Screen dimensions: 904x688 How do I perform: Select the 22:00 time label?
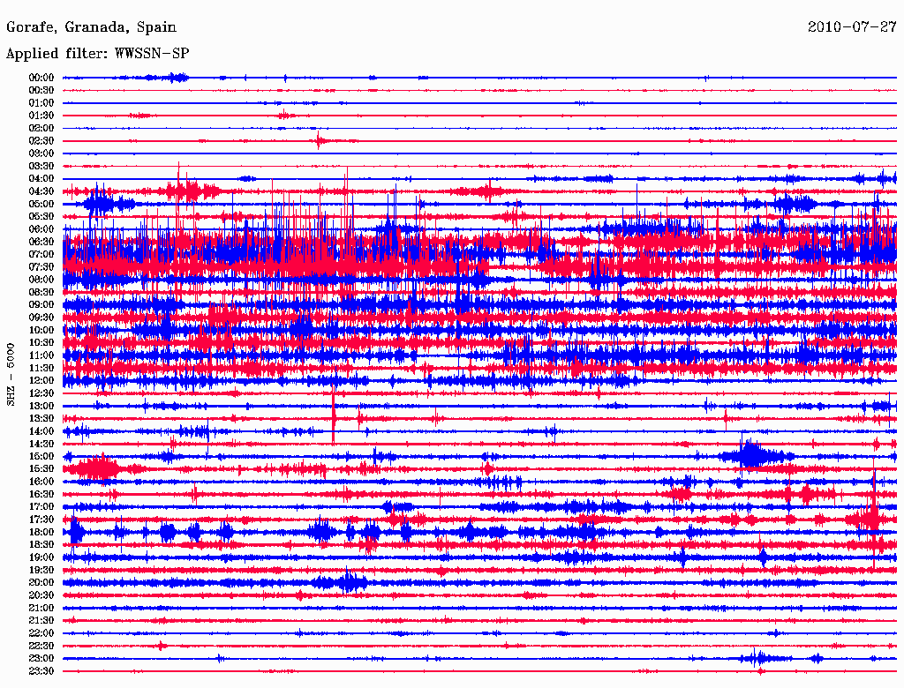(x=41, y=633)
